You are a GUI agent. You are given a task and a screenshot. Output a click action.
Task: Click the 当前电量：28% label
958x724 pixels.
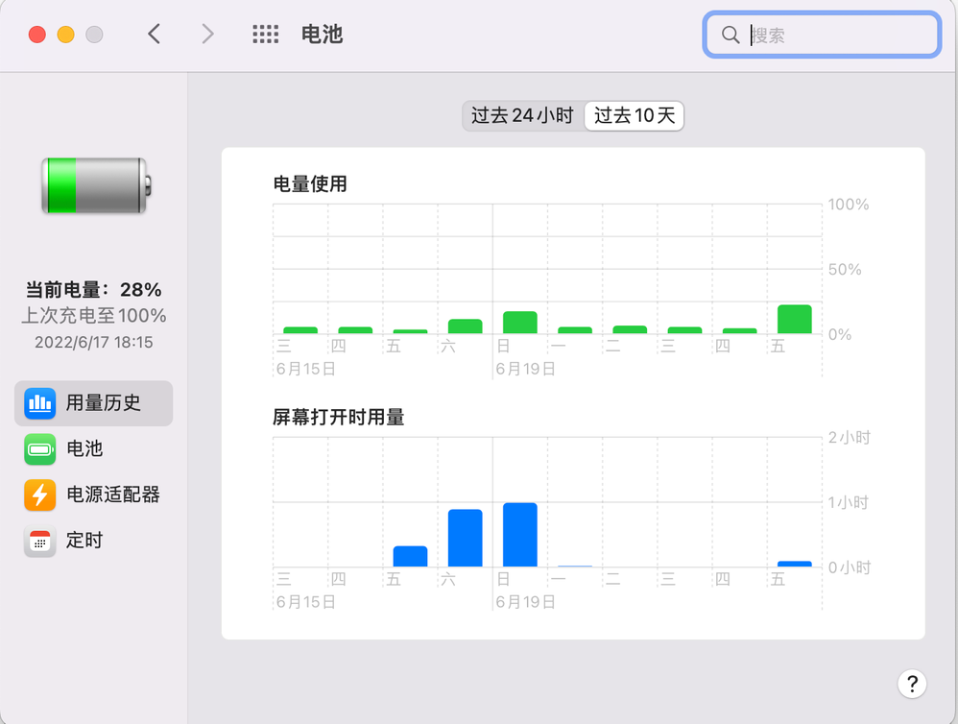93,289
